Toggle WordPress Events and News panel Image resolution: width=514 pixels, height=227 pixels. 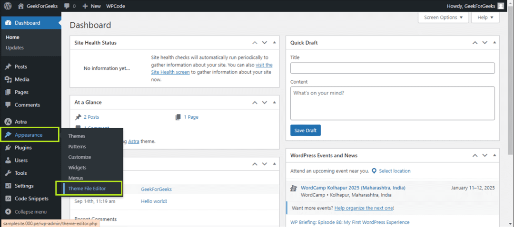(495, 156)
